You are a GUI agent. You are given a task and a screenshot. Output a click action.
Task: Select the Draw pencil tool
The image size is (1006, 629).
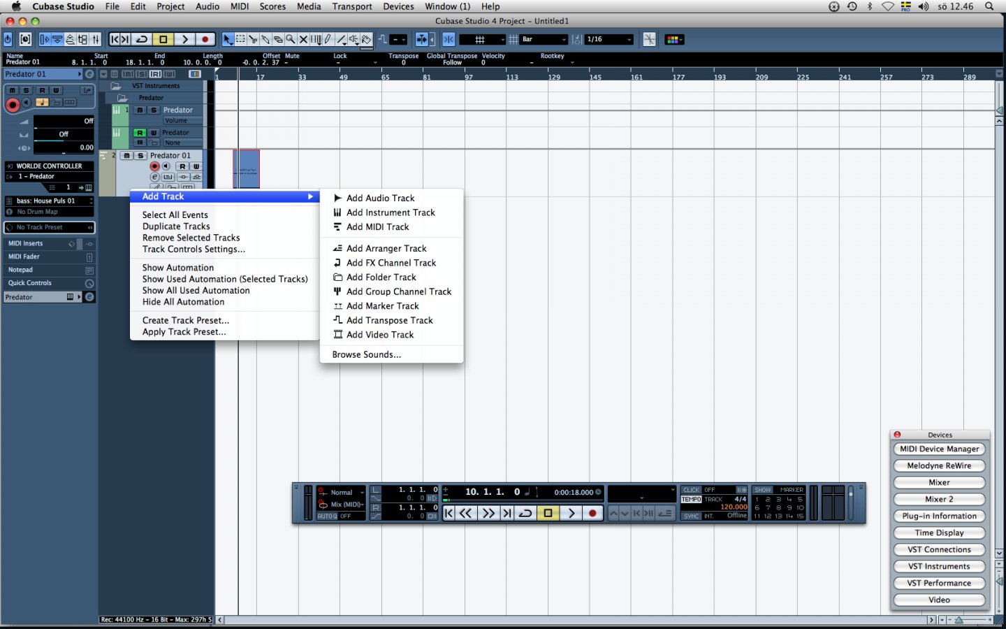328,40
